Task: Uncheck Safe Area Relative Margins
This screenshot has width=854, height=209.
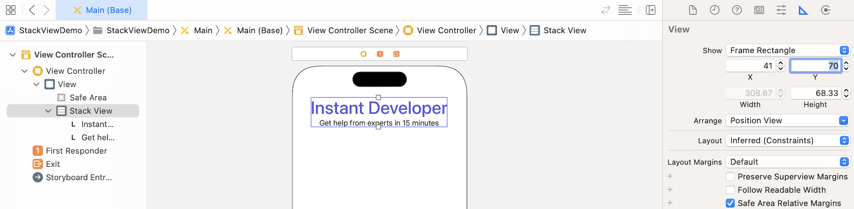Action: tap(730, 203)
